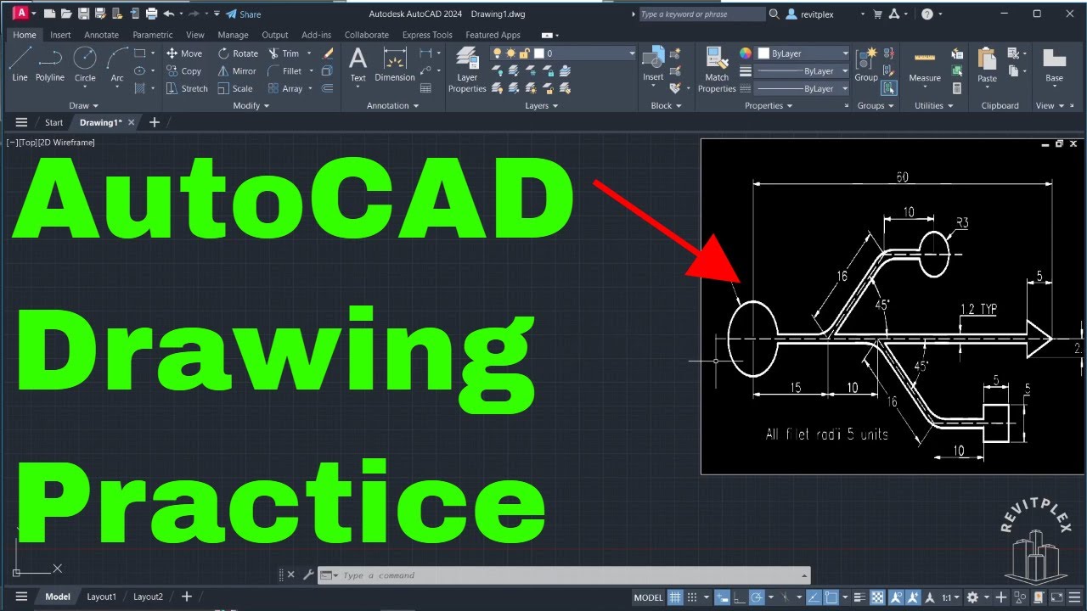Click the Trim tool
Screen dimensions: 1087x611
pos(284,53)
